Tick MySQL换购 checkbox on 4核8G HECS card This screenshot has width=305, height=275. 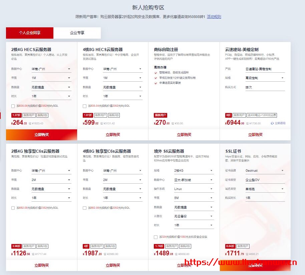(x=84, y=106)
